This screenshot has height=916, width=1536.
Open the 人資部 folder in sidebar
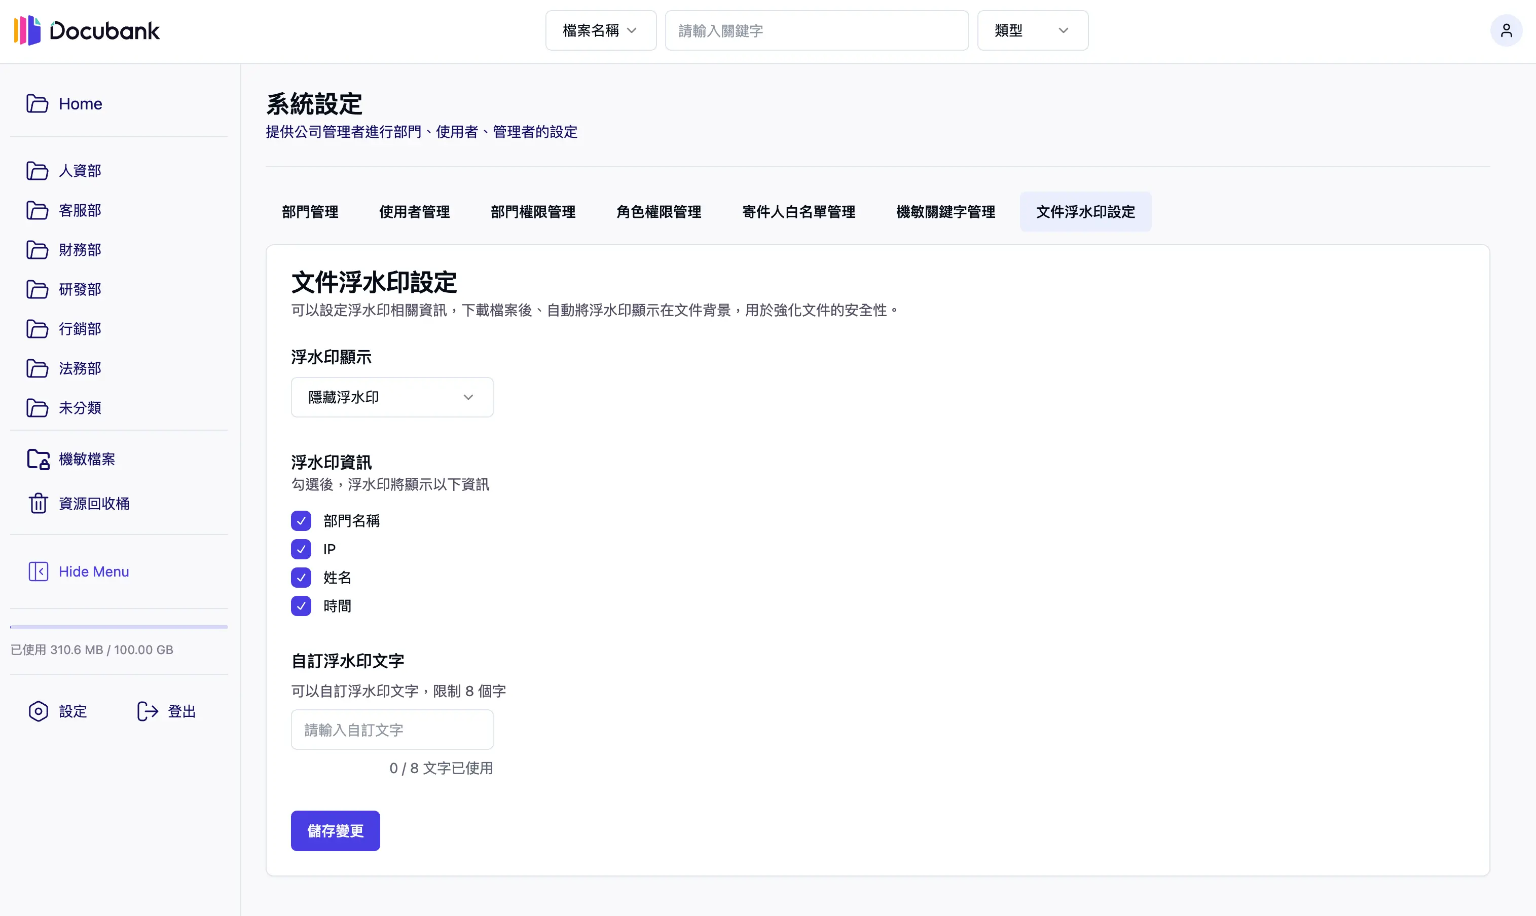pyautogui.click(x=79, y=171)
